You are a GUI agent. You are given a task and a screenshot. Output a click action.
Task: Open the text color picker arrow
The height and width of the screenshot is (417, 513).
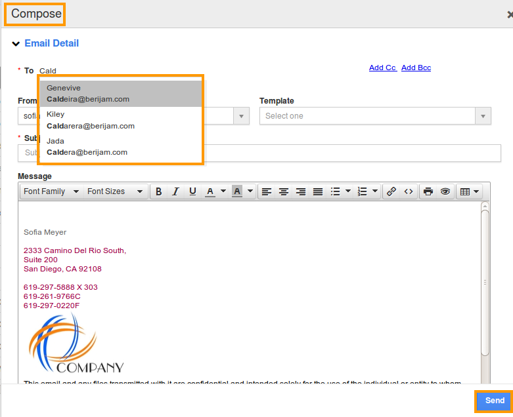[x=223, y=191]
